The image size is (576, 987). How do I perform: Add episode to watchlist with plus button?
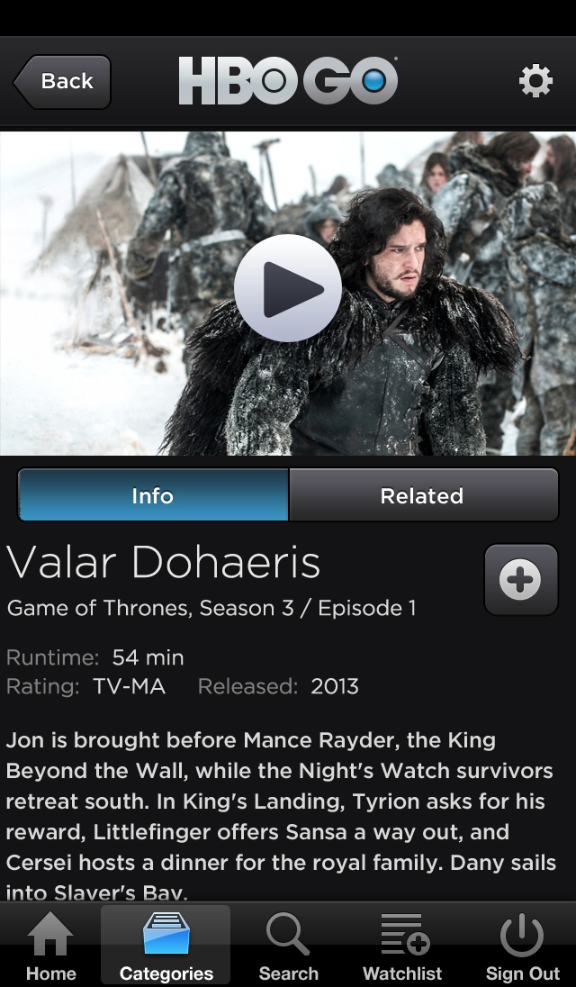[x=521, y=579]
